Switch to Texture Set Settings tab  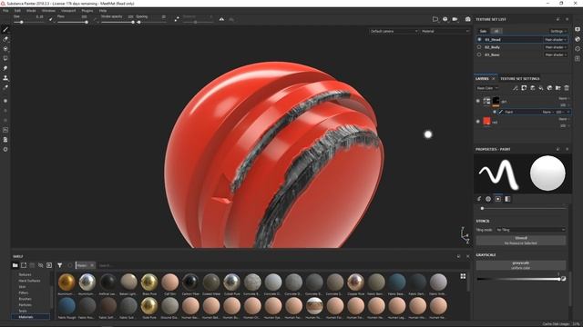520,79
